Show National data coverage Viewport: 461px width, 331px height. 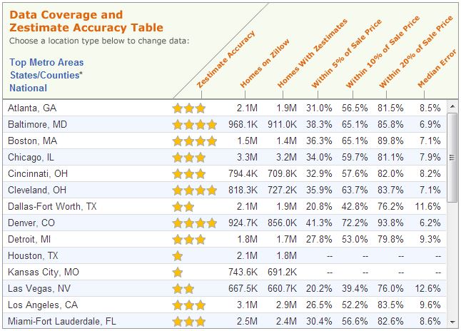28,88
